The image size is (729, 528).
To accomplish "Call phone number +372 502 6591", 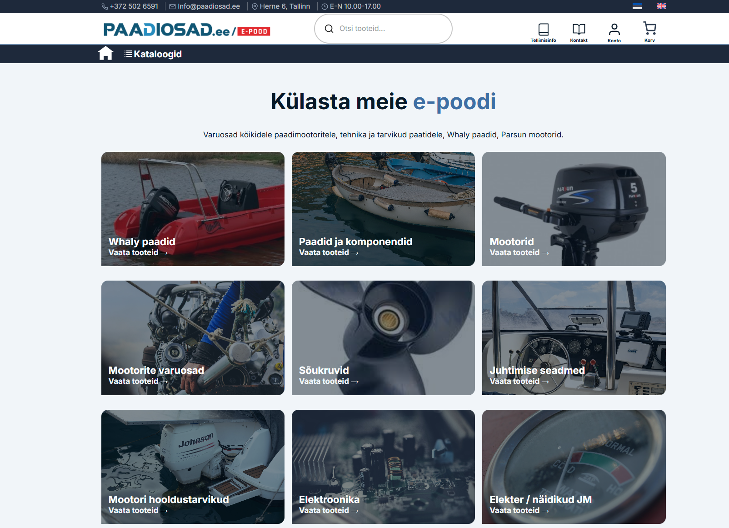I will point(134,6).
